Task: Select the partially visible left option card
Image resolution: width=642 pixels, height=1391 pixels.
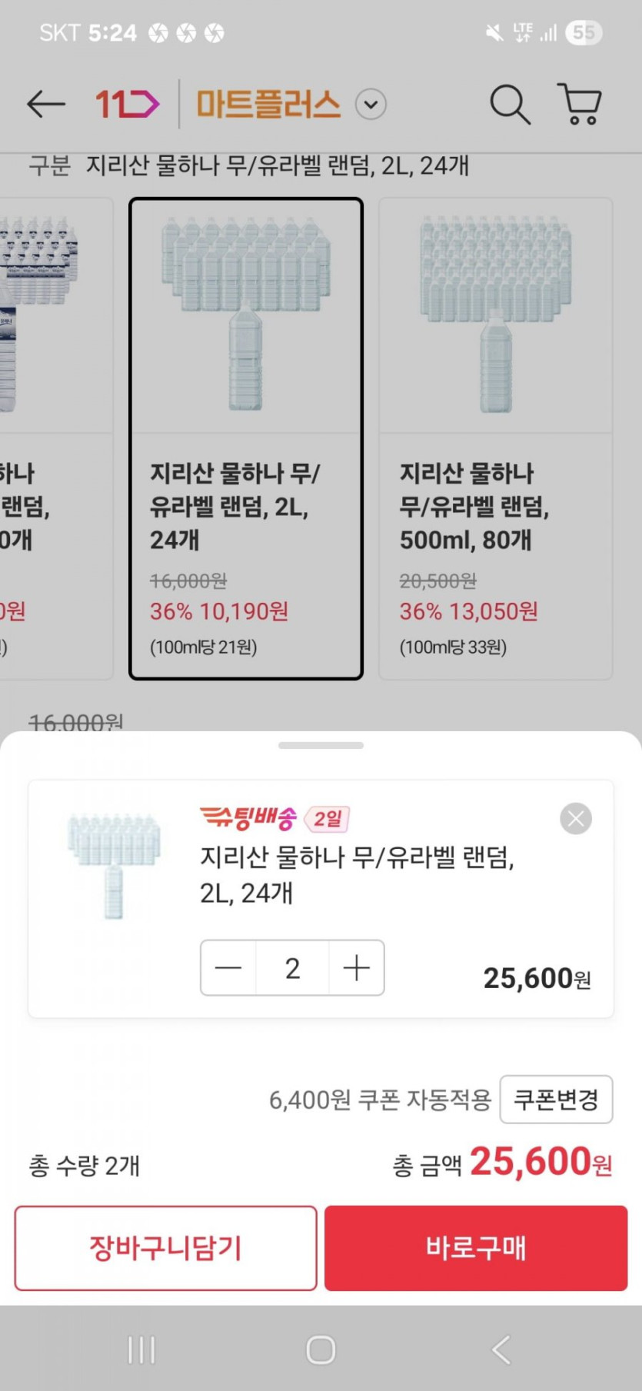Action: (54, 438)
